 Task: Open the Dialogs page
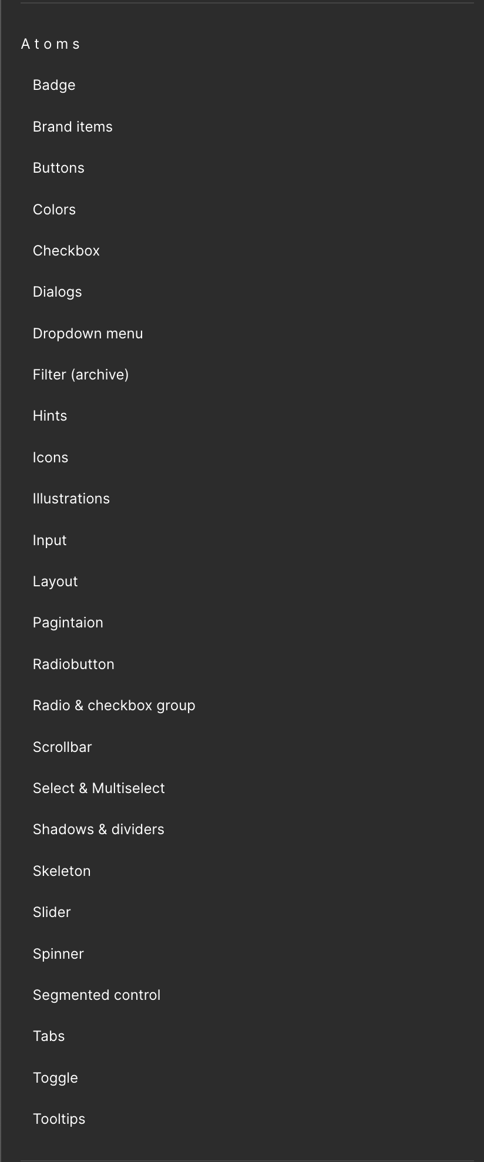57,292
